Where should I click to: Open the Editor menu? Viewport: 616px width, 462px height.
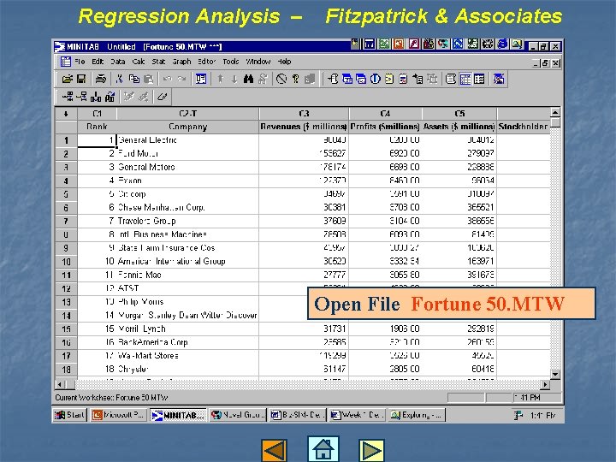tap(207, 62)
